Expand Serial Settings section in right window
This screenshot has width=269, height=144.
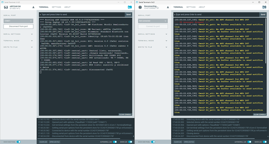tap(153, 34)
